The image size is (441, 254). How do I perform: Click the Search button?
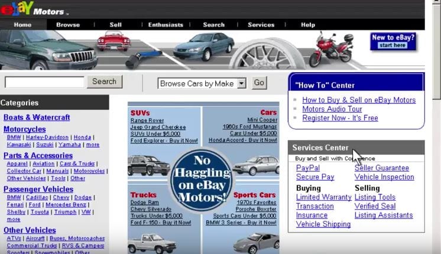(105, 82)
